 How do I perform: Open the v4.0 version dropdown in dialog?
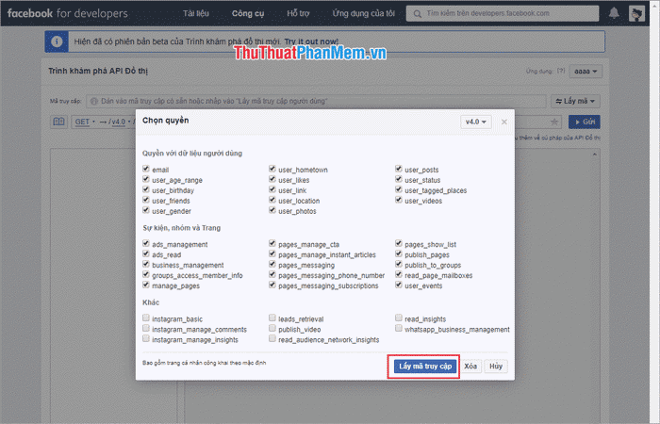tap(475, 122)
